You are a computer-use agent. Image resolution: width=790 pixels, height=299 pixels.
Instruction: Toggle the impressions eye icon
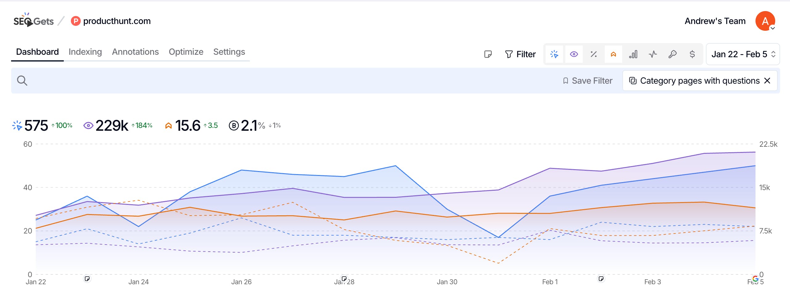pos(574,54)
